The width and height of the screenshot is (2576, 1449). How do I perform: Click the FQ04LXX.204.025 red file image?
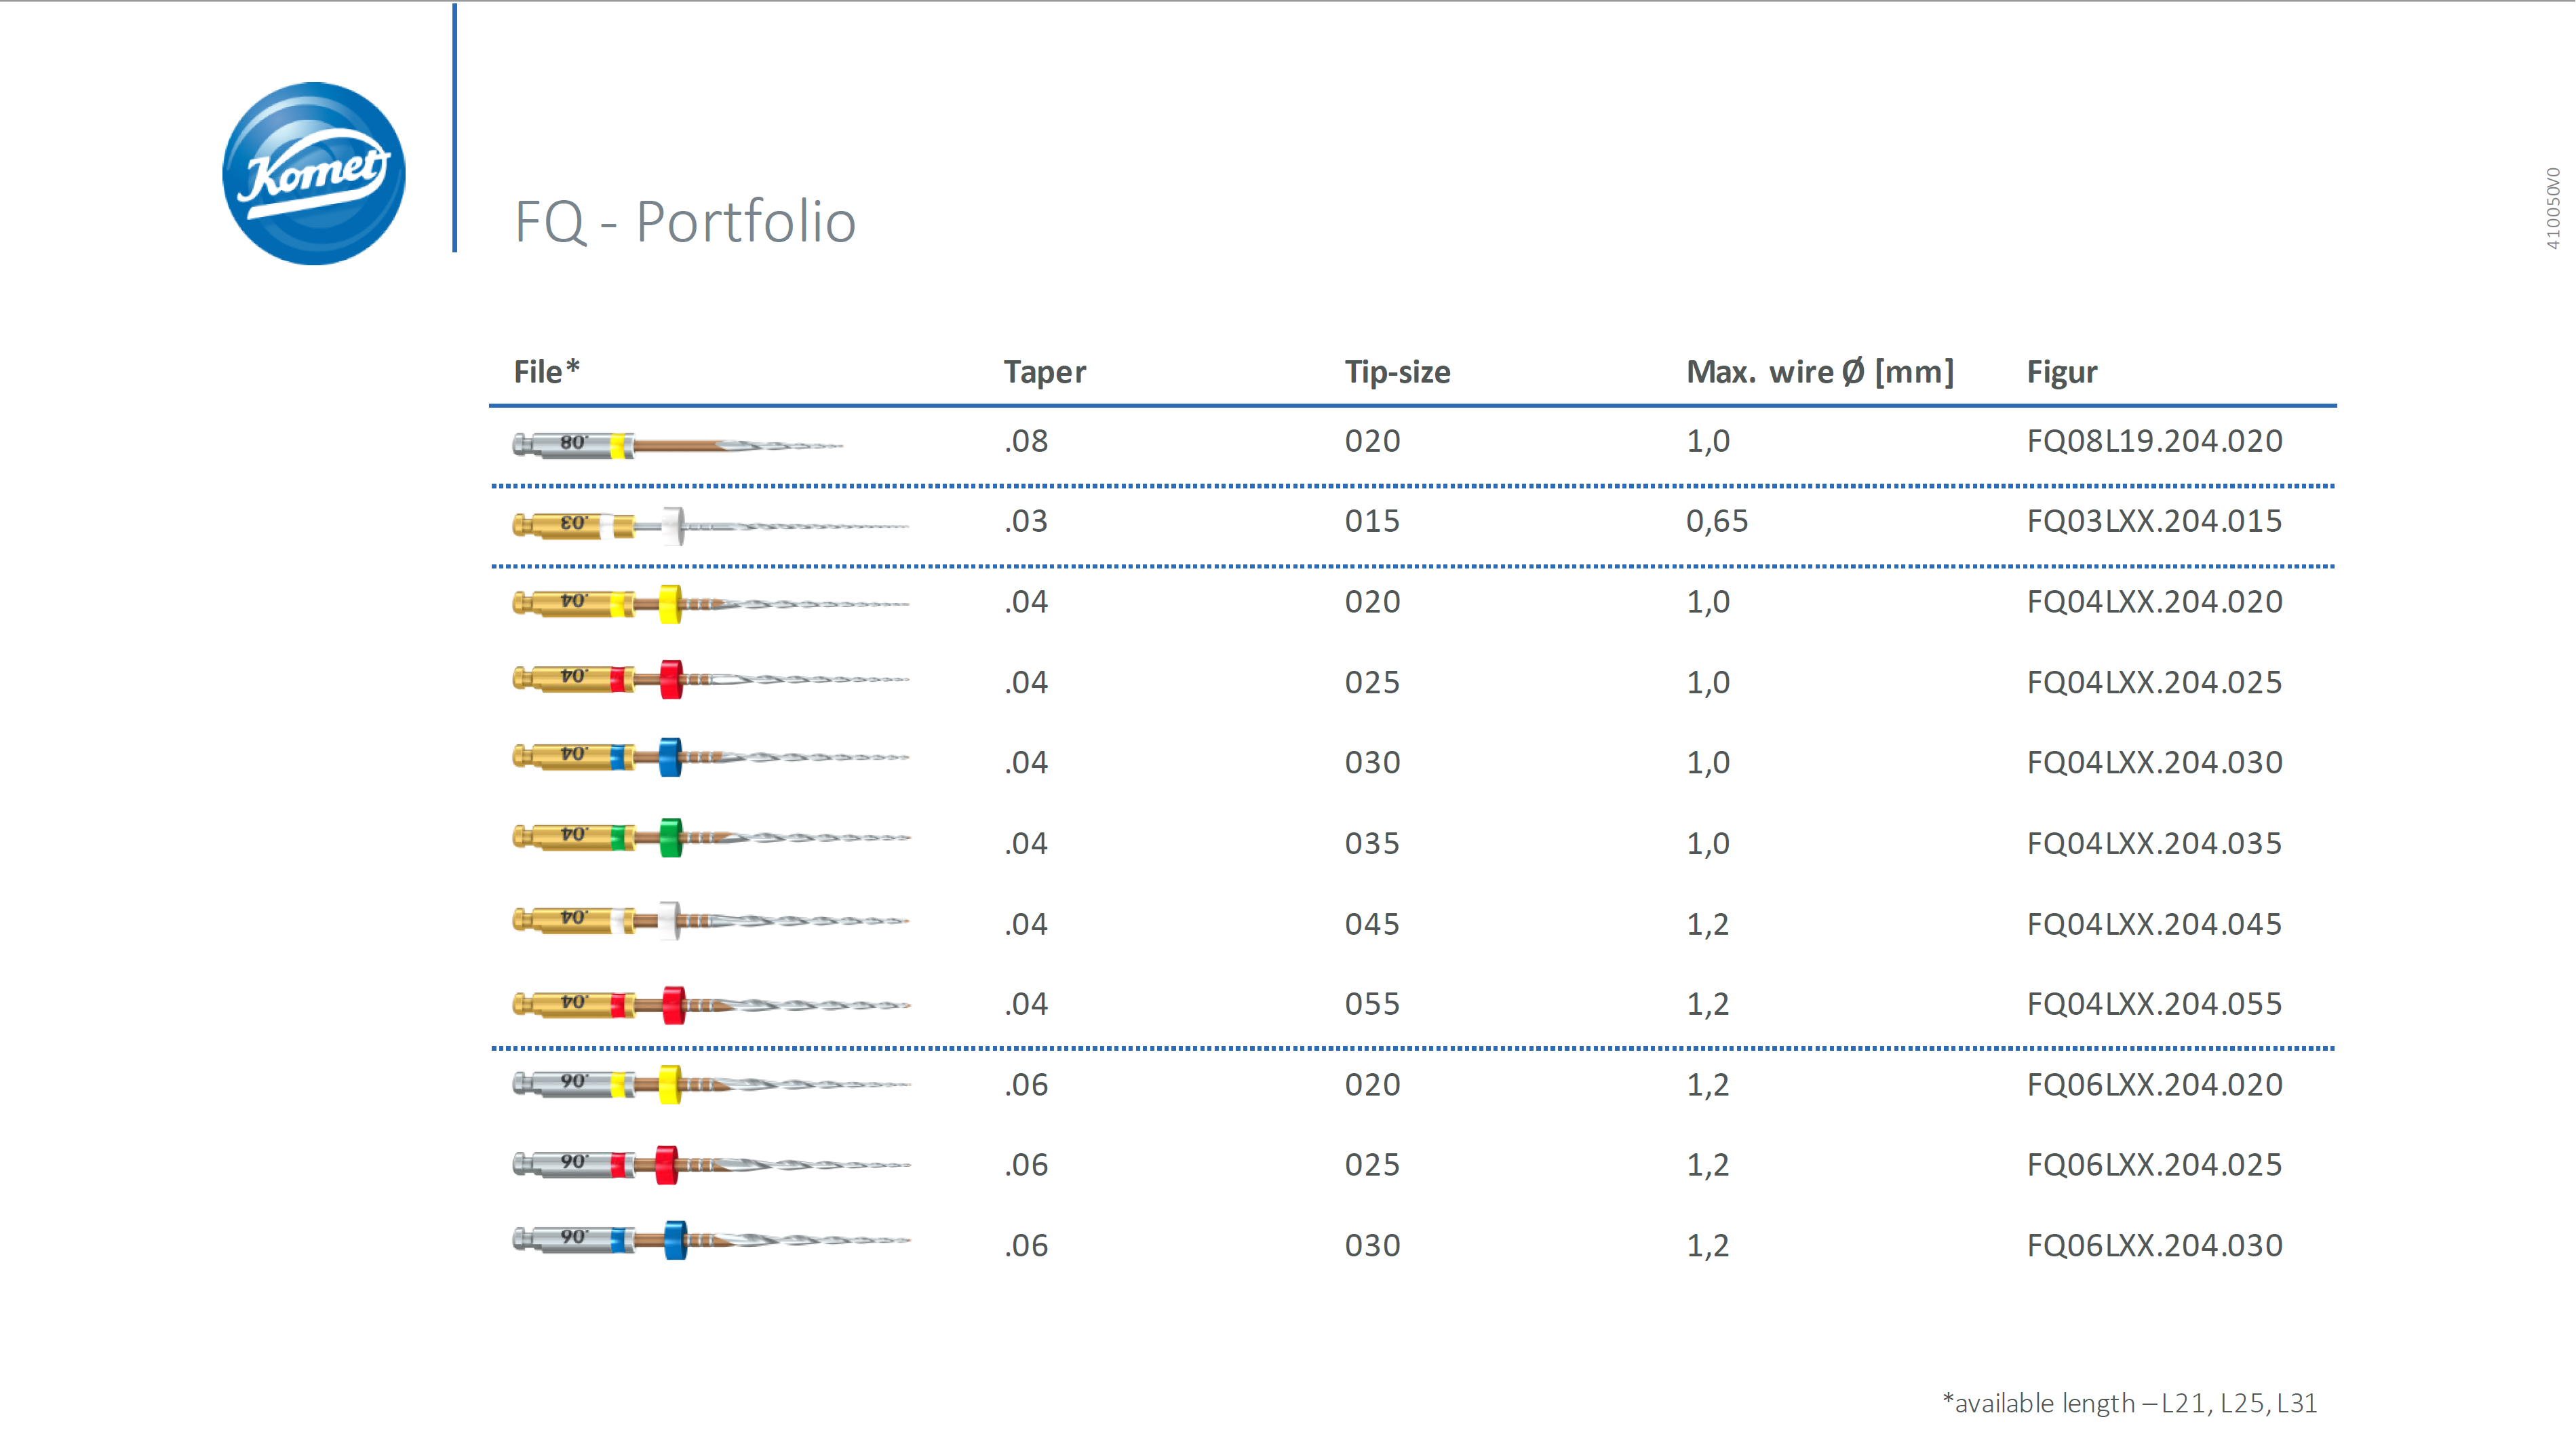(711, 679)
